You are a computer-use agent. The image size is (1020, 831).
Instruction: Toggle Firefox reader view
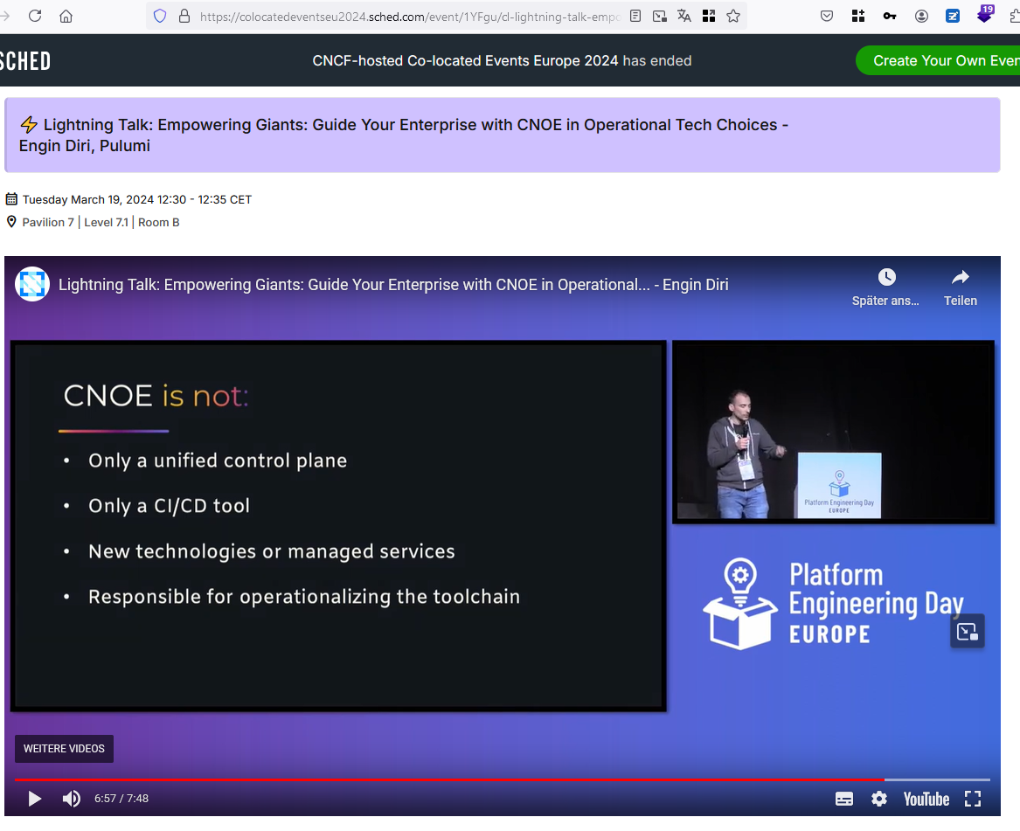pos(635,16)
